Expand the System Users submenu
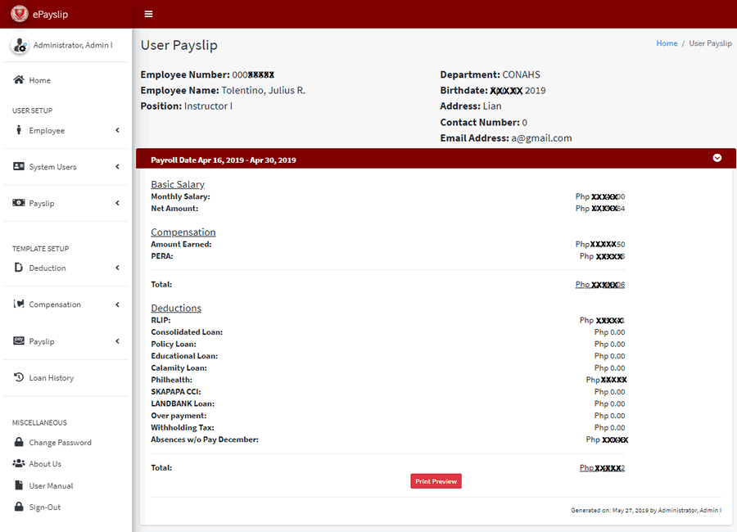Viewport: 737px width, 532px height. [x=116, y=166]
